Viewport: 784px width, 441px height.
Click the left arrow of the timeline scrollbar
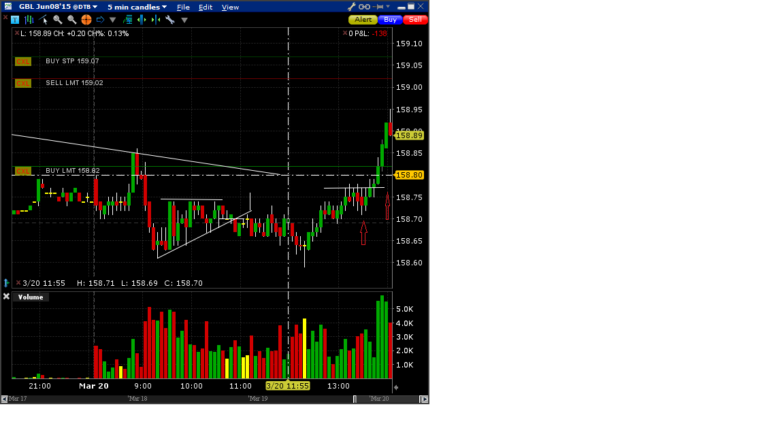(4, 399)
